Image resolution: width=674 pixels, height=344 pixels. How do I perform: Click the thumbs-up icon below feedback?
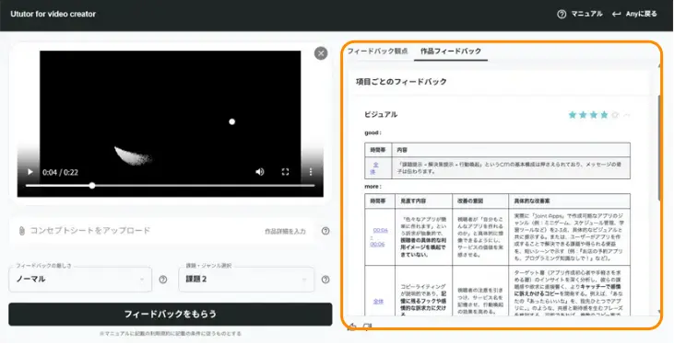click(x=352, y=327)
